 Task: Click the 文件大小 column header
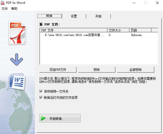[118, 30]
